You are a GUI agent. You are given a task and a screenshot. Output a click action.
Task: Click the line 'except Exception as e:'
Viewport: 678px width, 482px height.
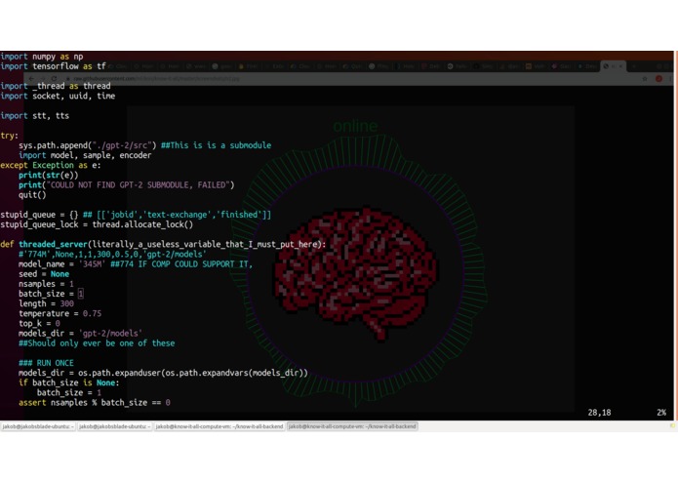pos(51,166)
